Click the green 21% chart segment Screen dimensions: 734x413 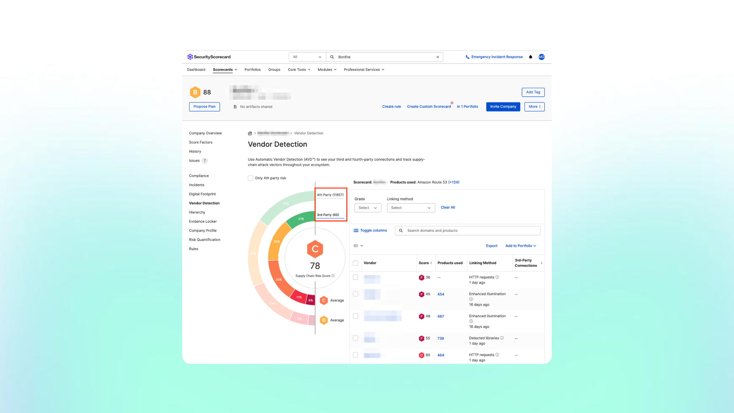pyautogui.click(x=301, y=219)
